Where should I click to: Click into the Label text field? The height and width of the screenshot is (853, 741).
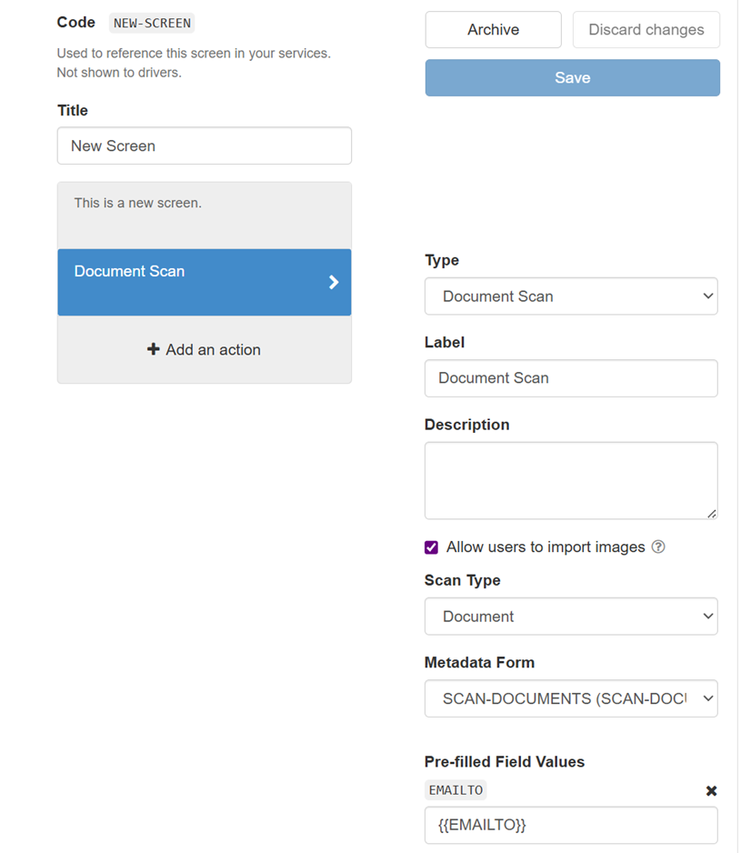571,378
